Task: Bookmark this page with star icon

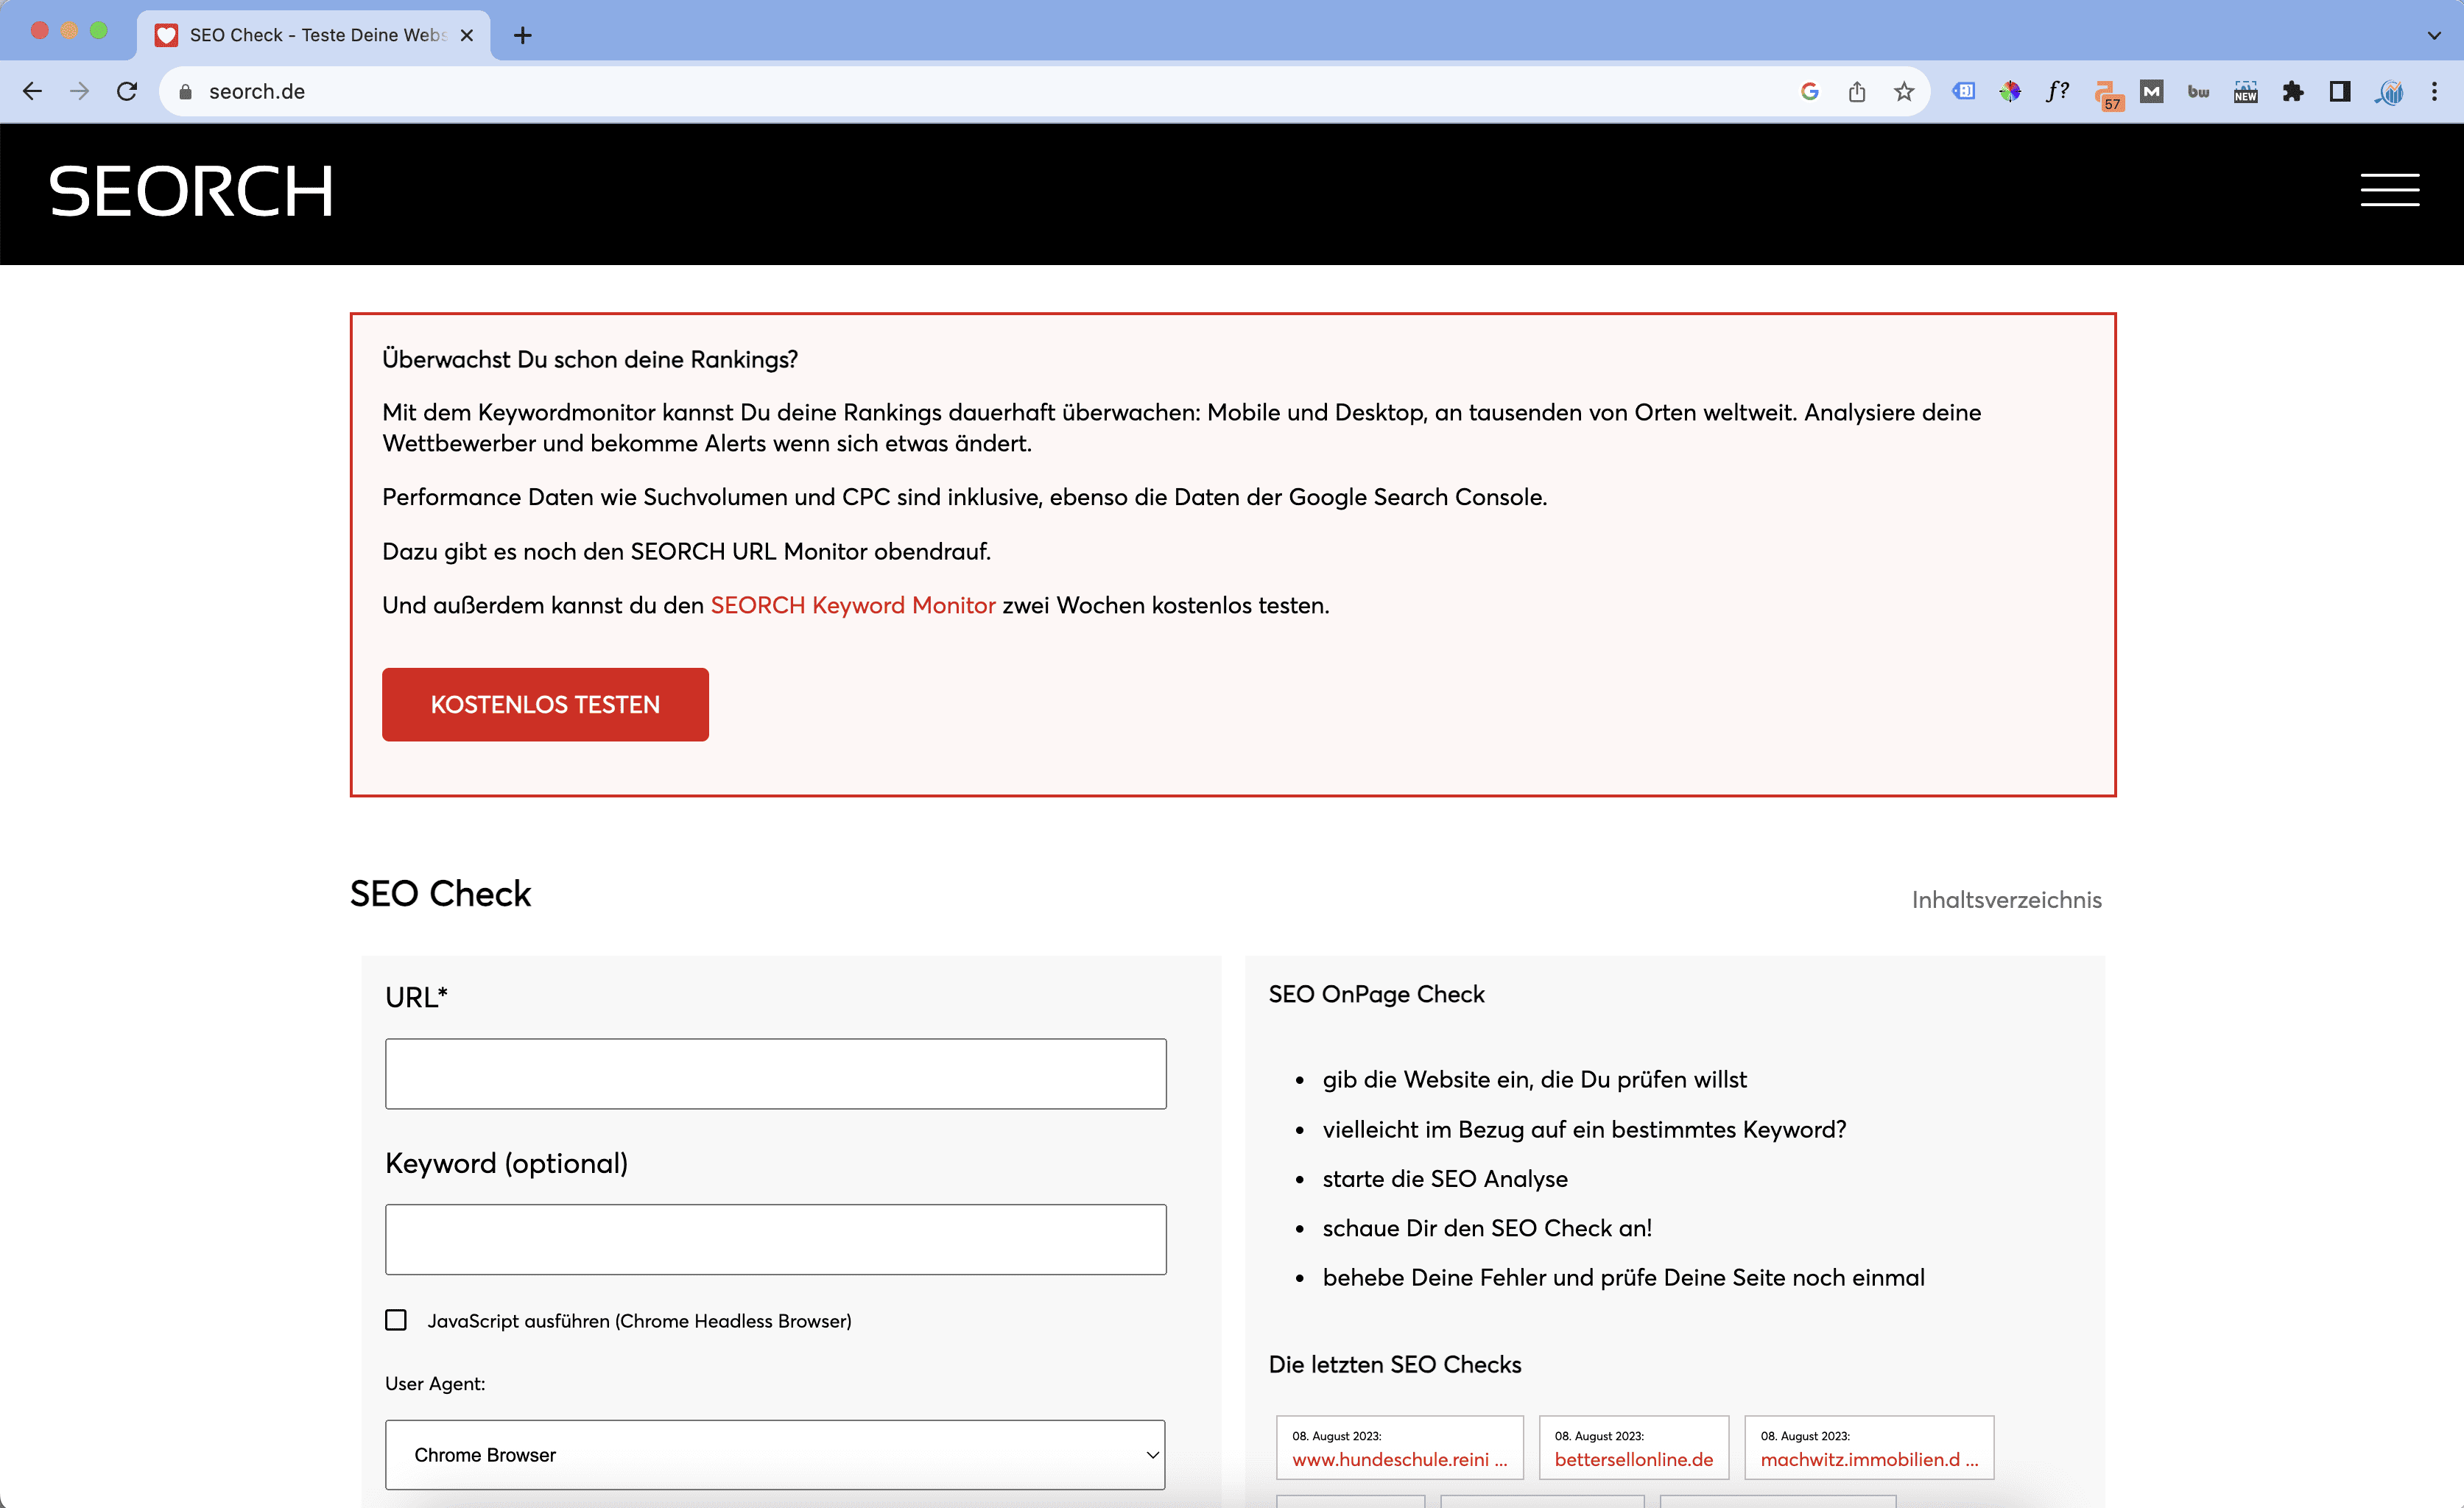Action: pyautogui.click(x=1904, y=92)
